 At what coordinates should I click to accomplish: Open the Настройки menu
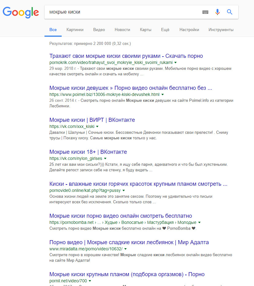189,30
